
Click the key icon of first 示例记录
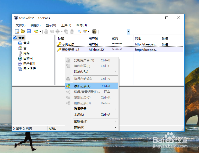[x=59, y=44]
